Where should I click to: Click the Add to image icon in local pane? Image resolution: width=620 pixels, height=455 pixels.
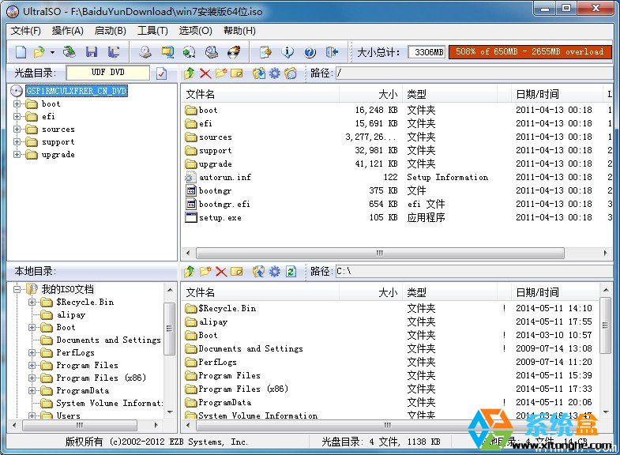click(258, 272)
